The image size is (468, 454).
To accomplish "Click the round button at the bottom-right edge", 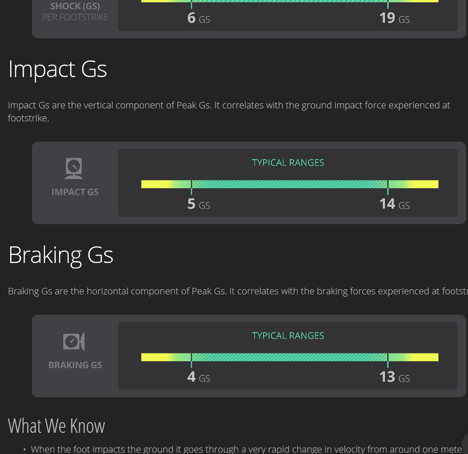I will (465, 442).
